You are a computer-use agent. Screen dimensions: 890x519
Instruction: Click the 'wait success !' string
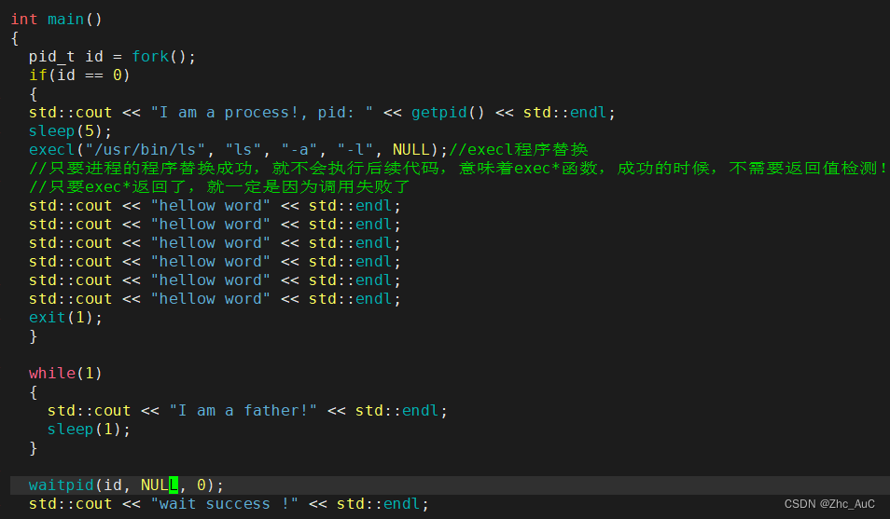pos(224,504)
